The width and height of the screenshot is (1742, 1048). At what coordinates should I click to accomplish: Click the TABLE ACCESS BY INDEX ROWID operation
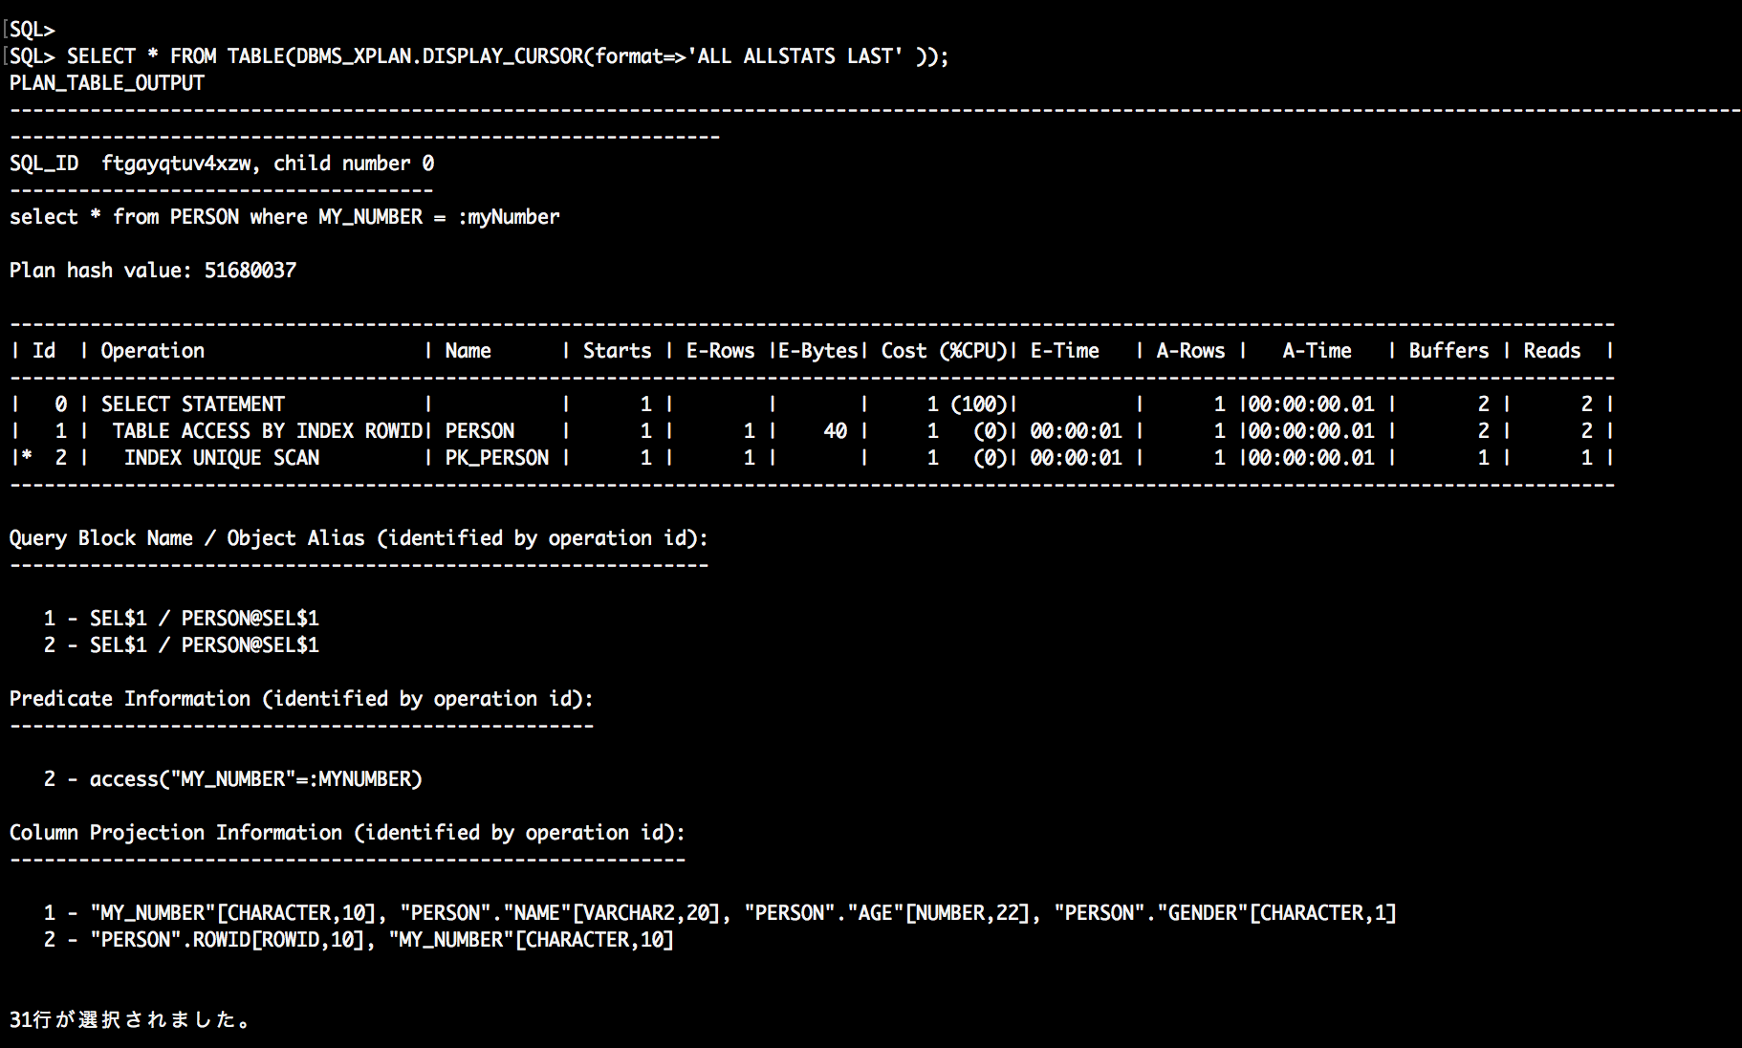[x=267, y=431]
